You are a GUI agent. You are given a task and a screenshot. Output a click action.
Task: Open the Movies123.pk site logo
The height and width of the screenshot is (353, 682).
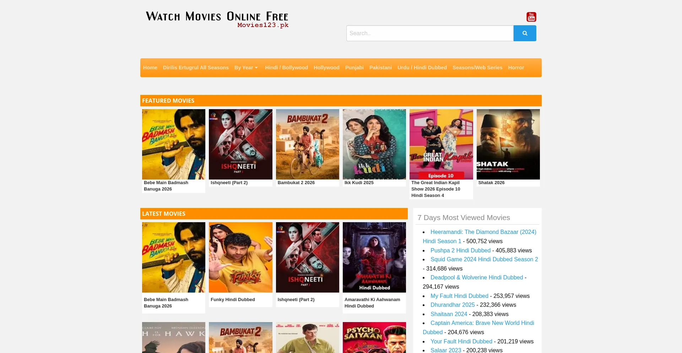tap(217, 19)
